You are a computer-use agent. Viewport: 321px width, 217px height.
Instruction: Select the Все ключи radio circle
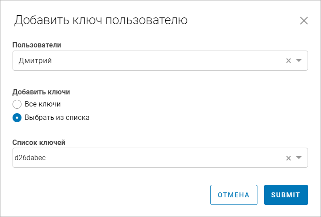[17, 104]
